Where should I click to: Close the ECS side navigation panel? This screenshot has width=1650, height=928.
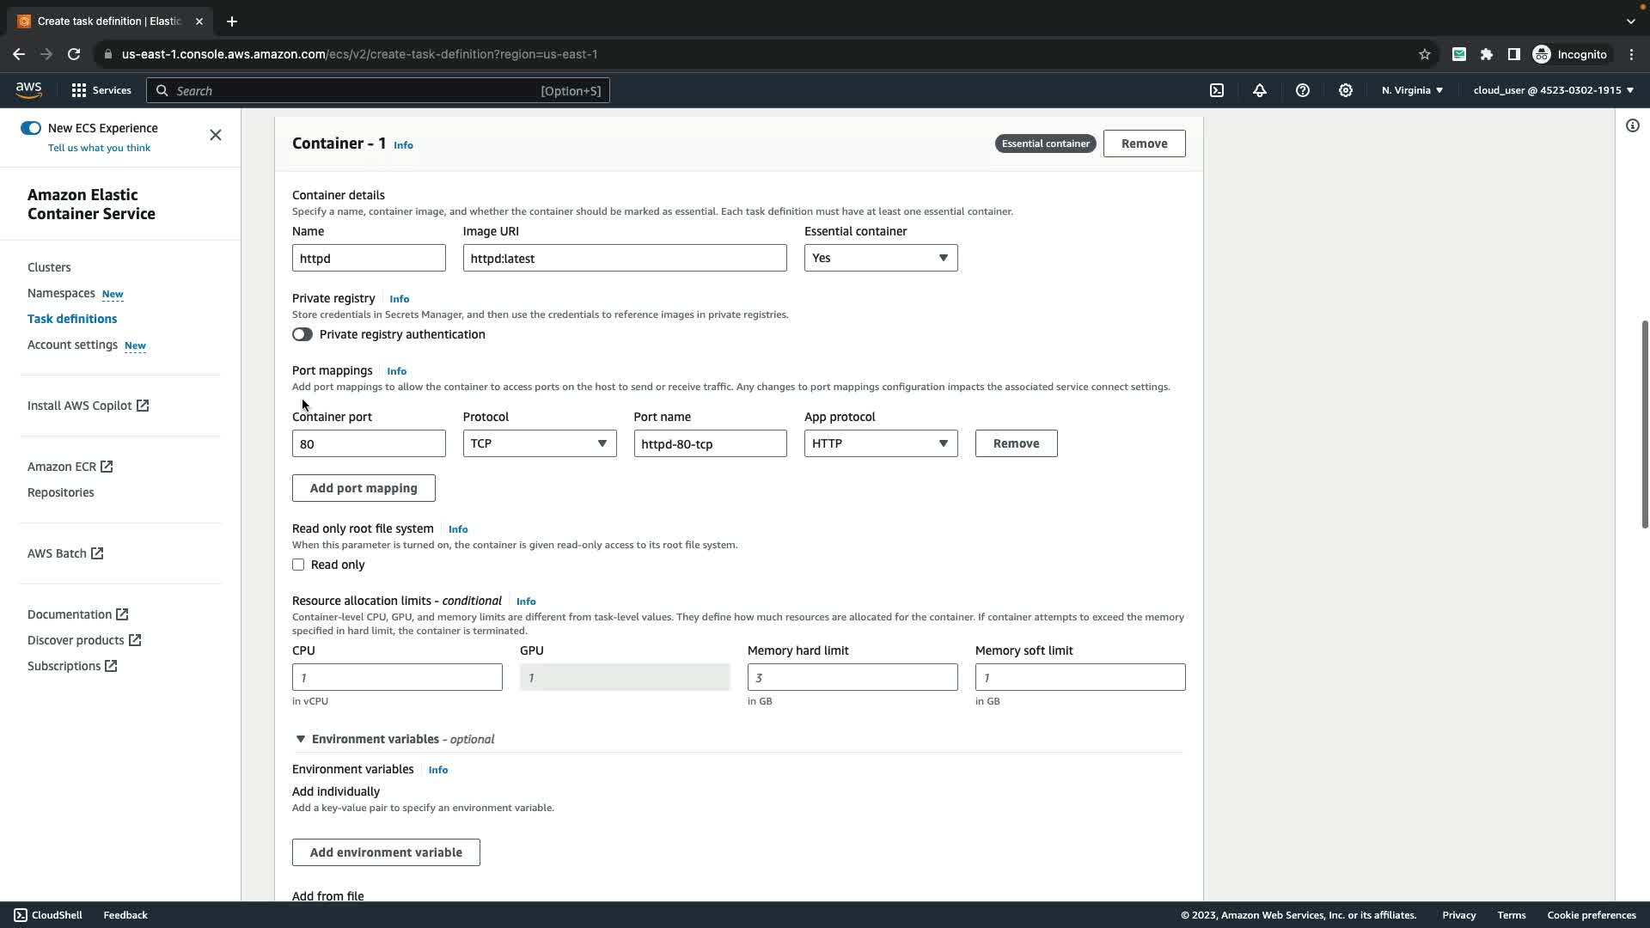(x=216, y=135)
